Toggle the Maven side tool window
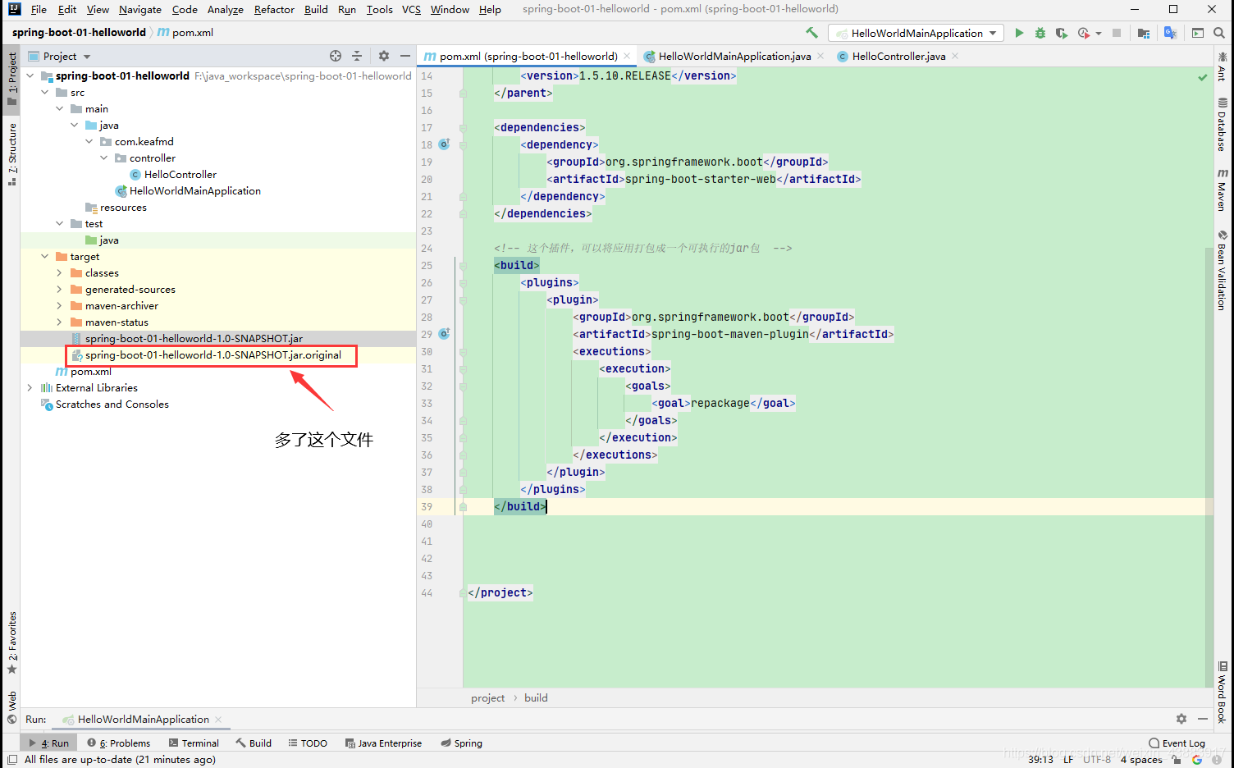Screen dimensions: 1234x768 (1223, 190)
